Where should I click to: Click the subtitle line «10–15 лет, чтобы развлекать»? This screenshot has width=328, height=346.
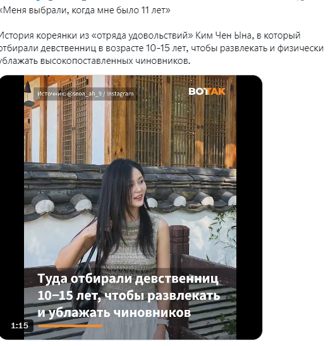pos(129,295)
